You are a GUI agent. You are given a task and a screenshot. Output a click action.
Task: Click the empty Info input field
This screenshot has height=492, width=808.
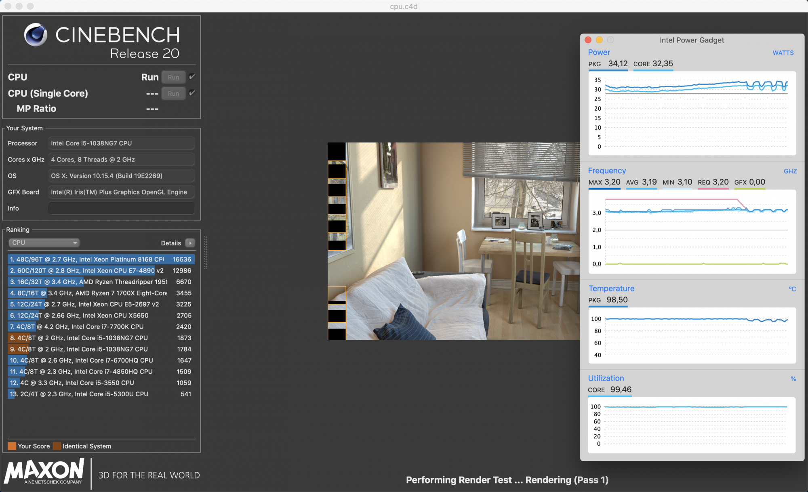pos(121,208)
